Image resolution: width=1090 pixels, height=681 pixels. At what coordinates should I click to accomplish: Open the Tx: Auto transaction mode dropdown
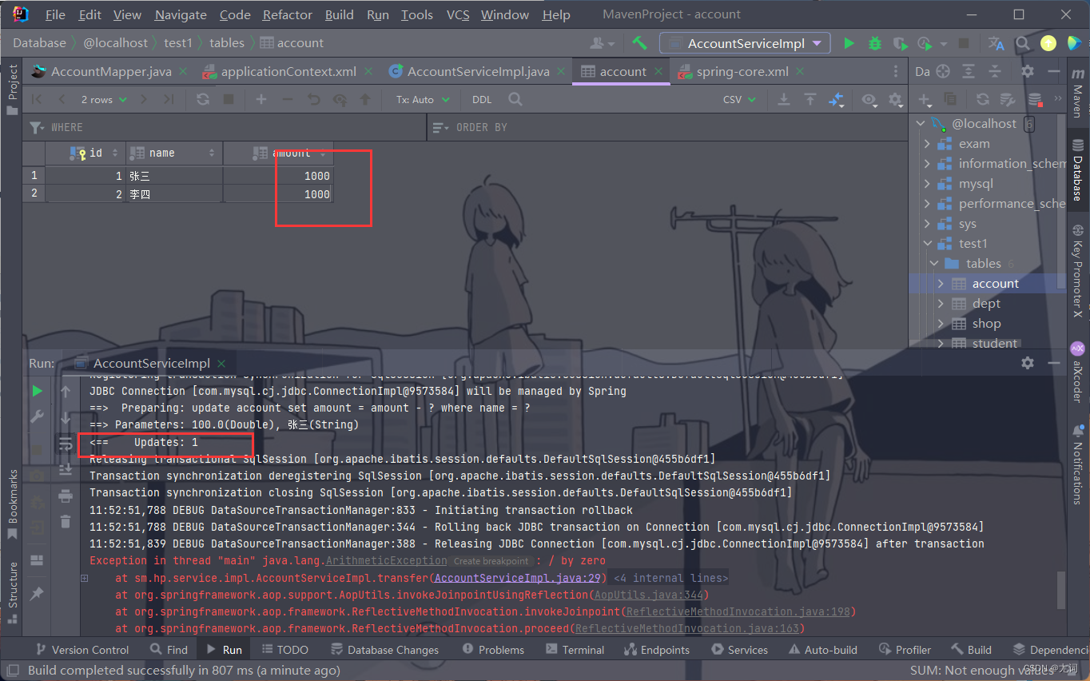pos(423,99)
